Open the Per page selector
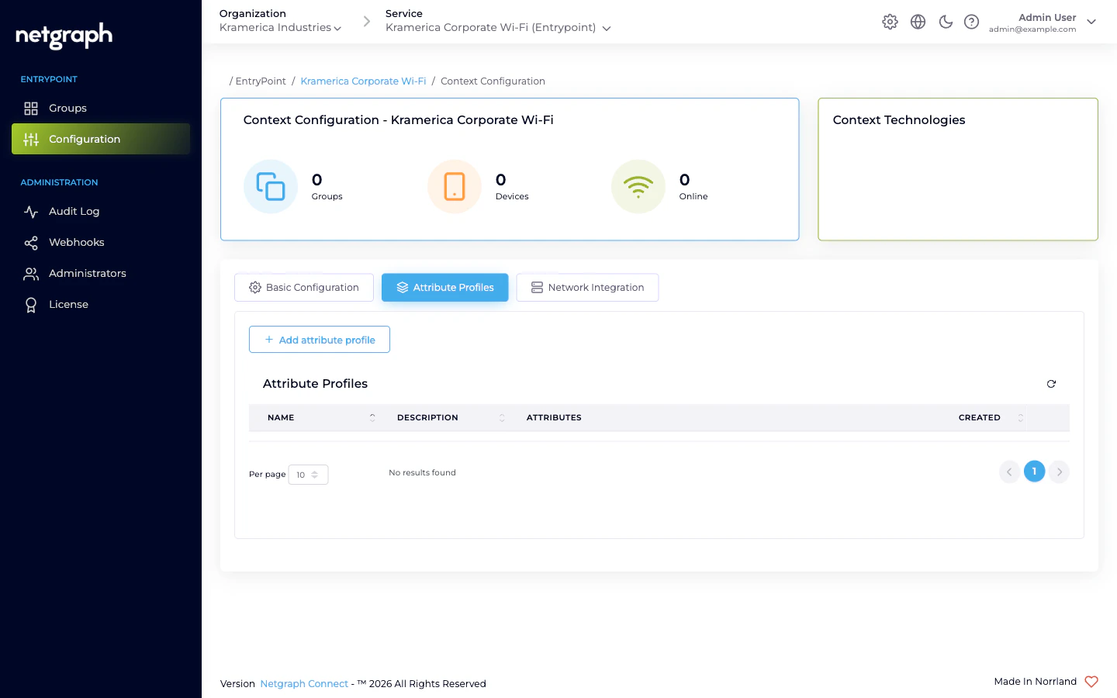This screenshot has height=698, width=1117. point(308,475)
